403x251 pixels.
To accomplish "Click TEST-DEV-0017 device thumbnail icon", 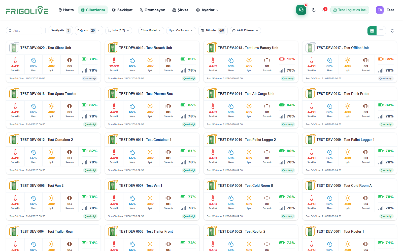I will [310, 48].
